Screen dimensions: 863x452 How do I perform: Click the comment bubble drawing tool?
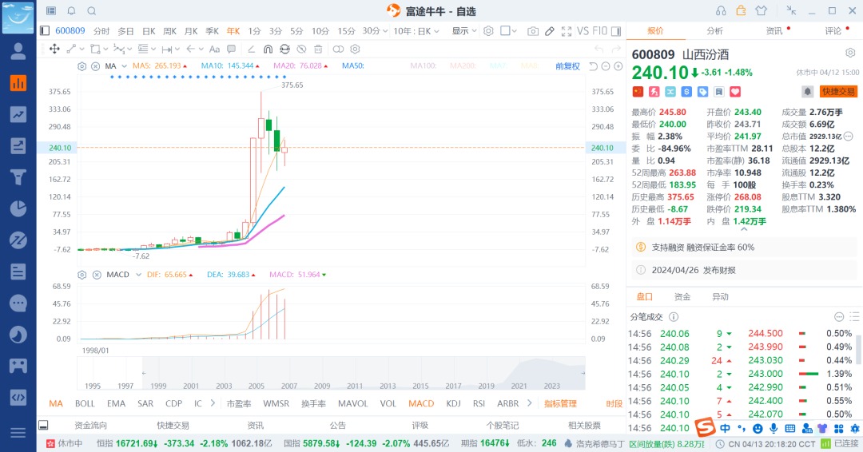(x=231, y=49)
